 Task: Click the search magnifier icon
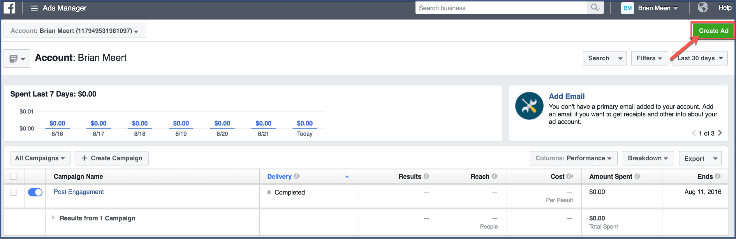click(594, 7)
